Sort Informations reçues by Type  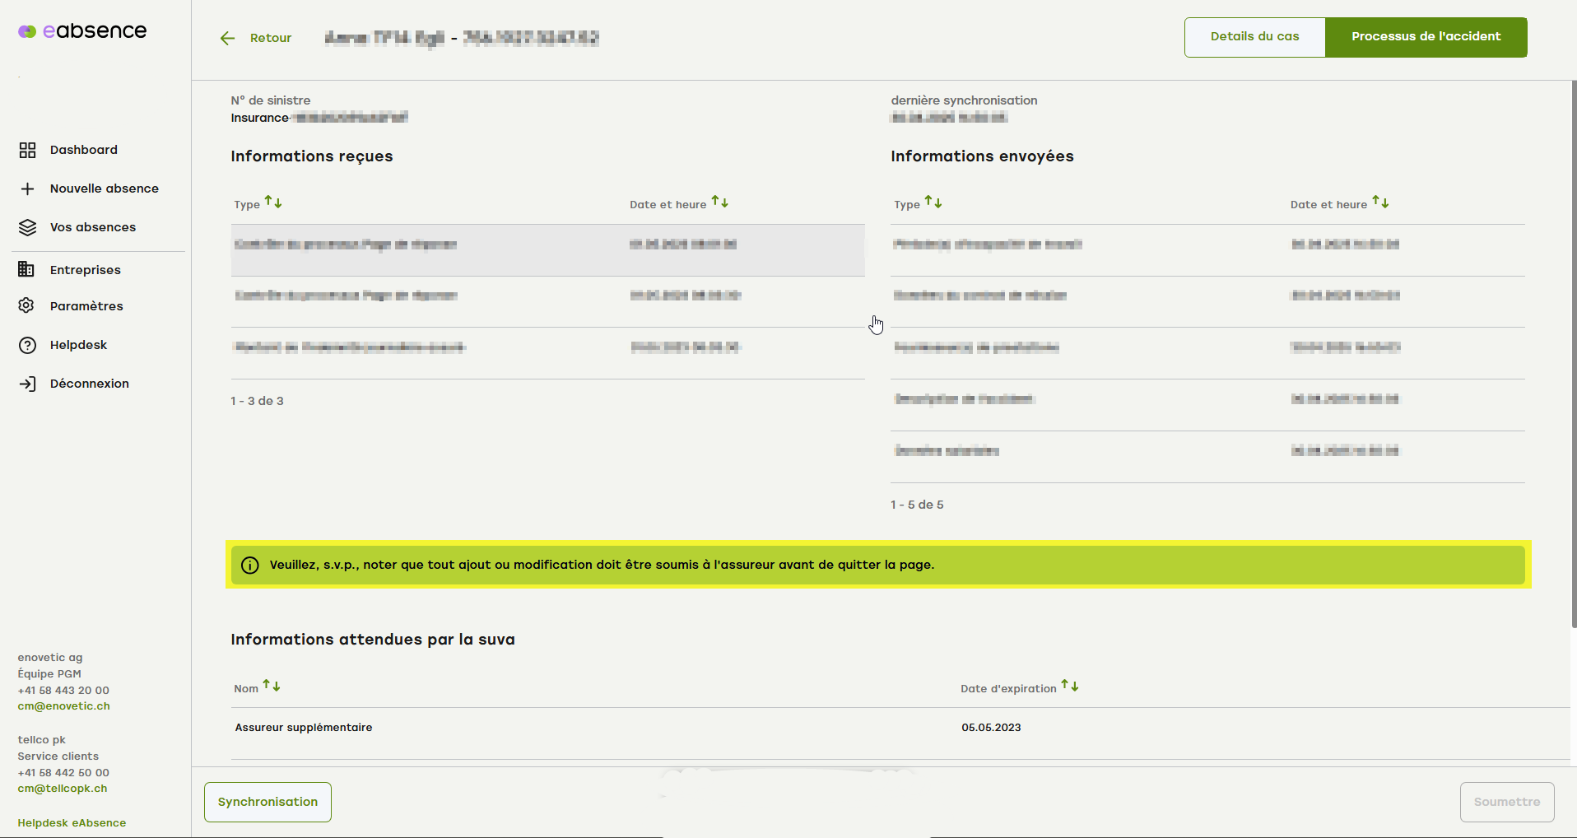[273, 203]
